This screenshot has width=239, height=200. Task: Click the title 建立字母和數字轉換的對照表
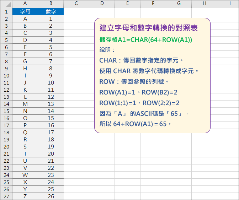click(149, 28)
